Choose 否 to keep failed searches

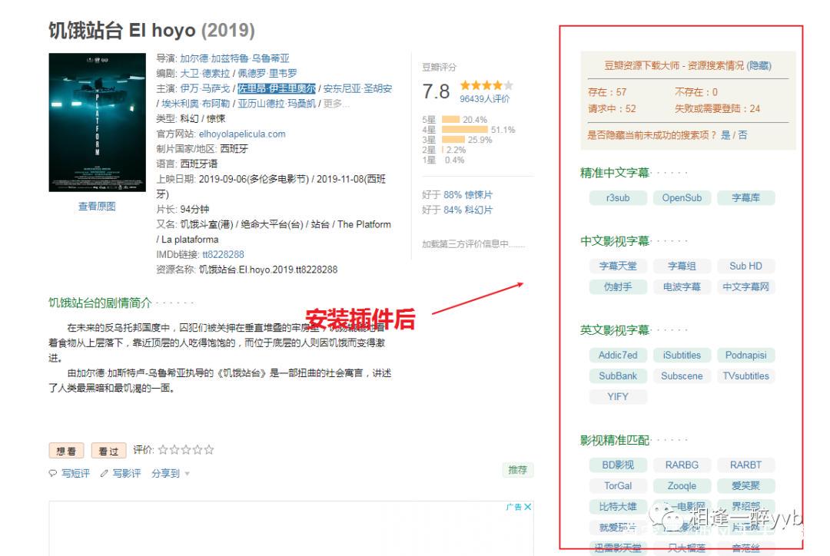coord(742,135)
